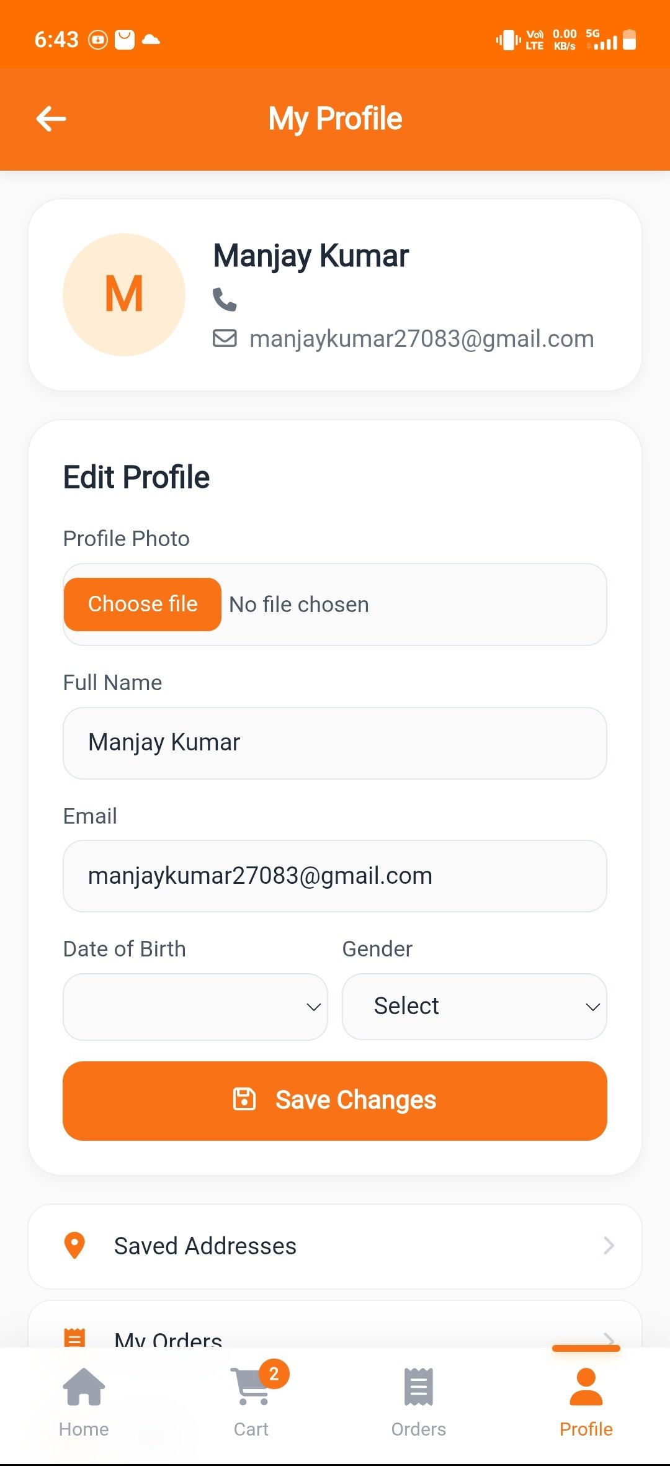
Task: Open the Date of Birth dropdown
Action: pos(195,1007)
